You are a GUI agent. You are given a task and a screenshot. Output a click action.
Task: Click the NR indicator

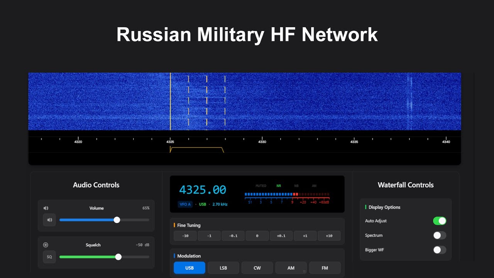279,186
